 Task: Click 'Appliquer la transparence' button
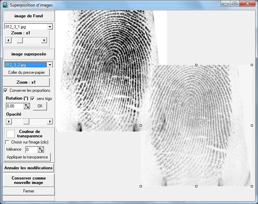[x=27, y=157]
